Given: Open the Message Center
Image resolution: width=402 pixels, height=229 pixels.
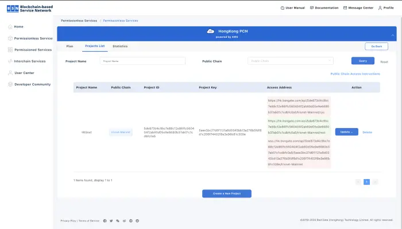Looking at the screenshot, I should tap(358, 8).
